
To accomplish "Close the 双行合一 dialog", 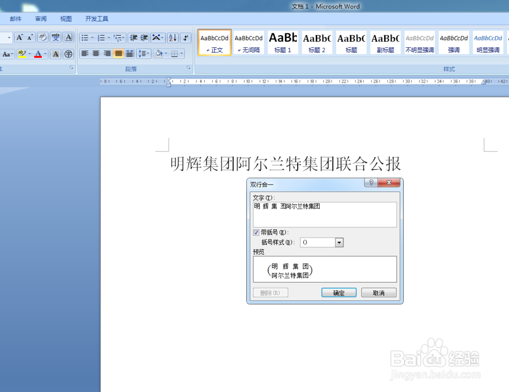I will 389,183.
